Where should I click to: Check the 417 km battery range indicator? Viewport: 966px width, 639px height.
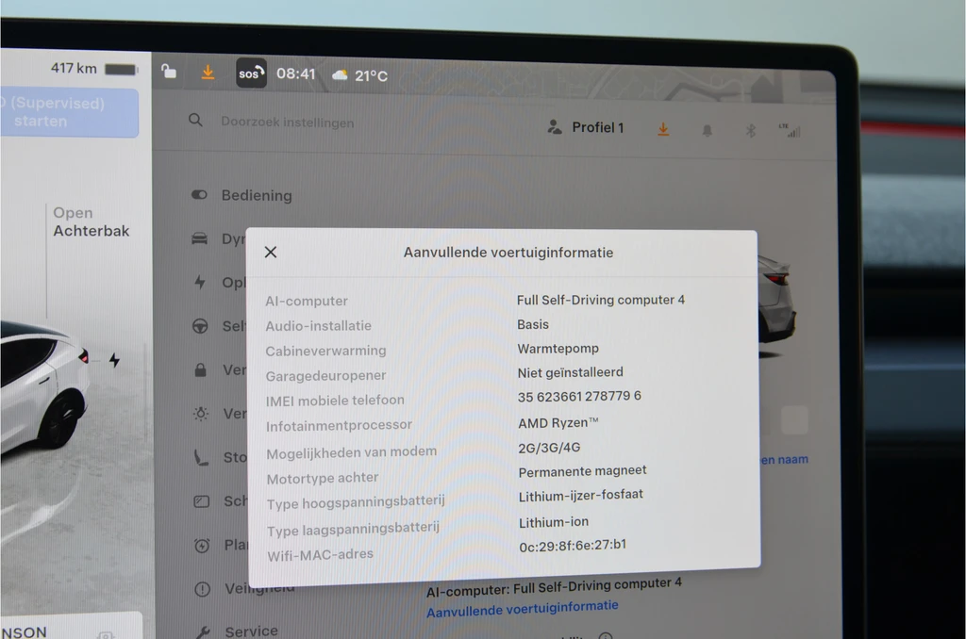coord(93,69)
